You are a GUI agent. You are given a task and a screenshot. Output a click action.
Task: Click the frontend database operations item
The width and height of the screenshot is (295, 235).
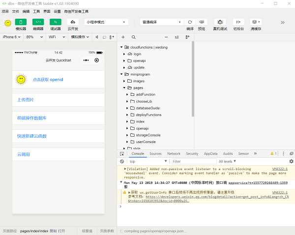pos(59,118)
